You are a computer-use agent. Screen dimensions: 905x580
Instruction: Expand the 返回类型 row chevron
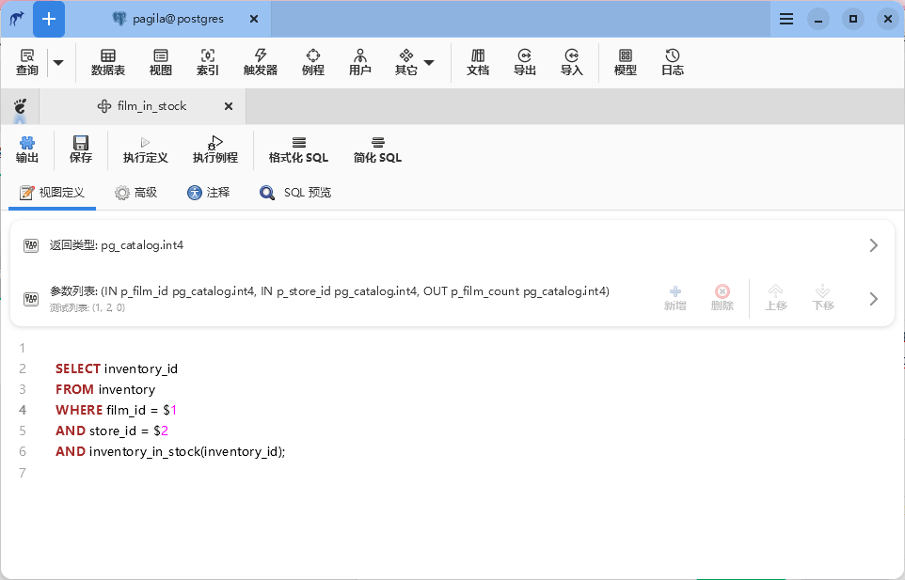coord(873,245)
